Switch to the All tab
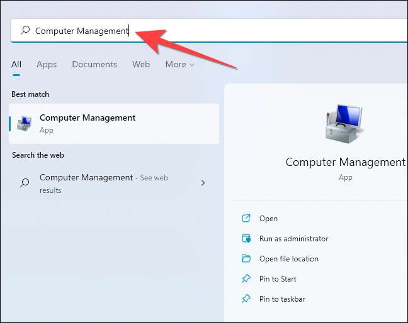 point(16,64)
